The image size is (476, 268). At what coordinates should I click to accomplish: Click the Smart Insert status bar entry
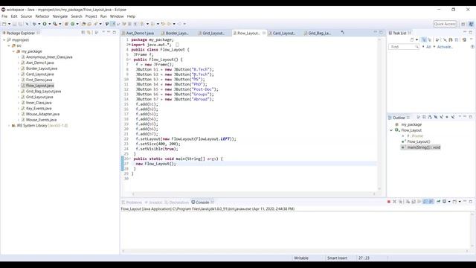click(337, 258)
